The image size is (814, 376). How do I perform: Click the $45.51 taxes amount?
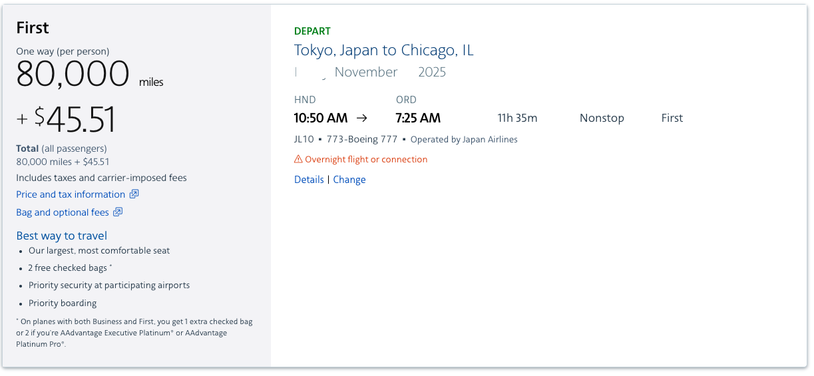(x=75, y=120)
